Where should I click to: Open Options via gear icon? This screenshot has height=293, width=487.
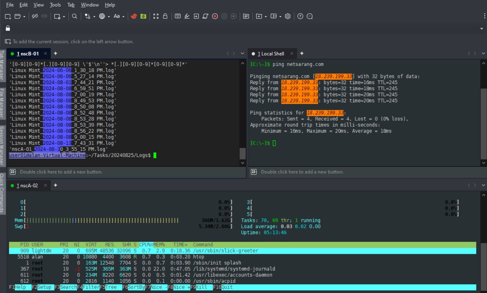[288, 16]
